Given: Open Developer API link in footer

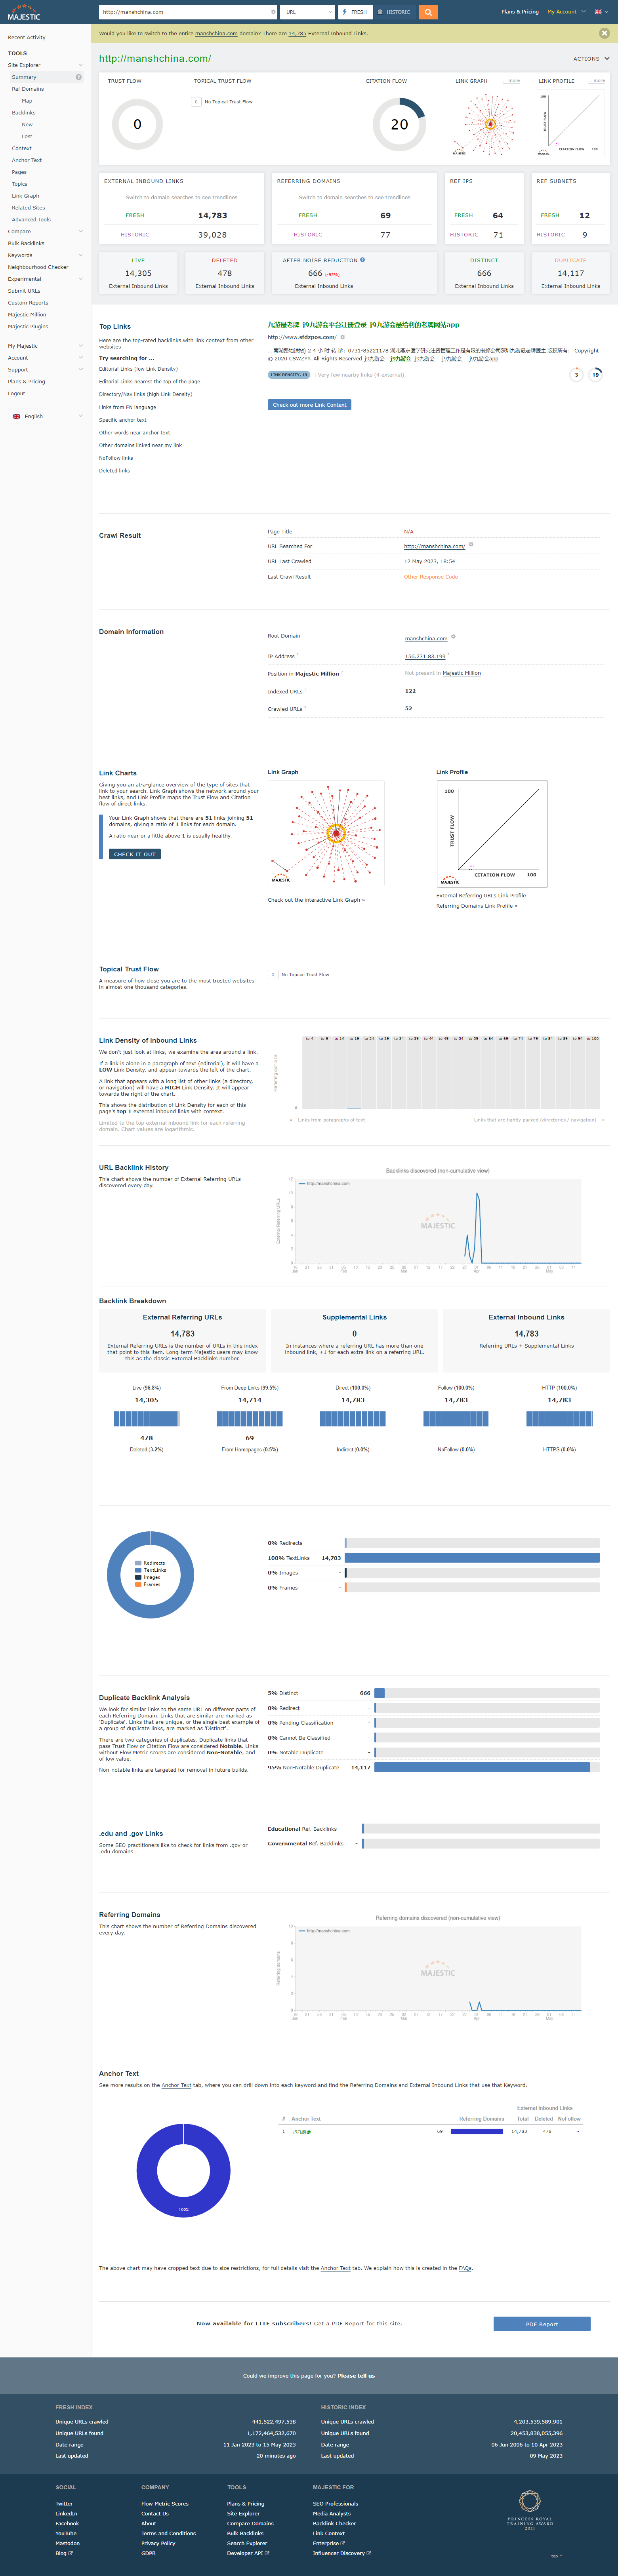Looking at the screenshot, I should (248, 2553).
